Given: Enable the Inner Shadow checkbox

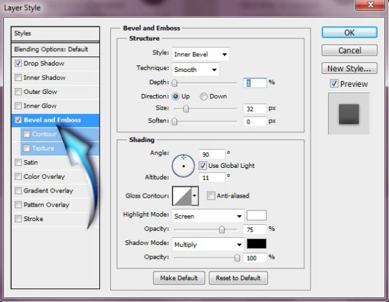Looking at the screenshot, I should click(x=18, y=78).
